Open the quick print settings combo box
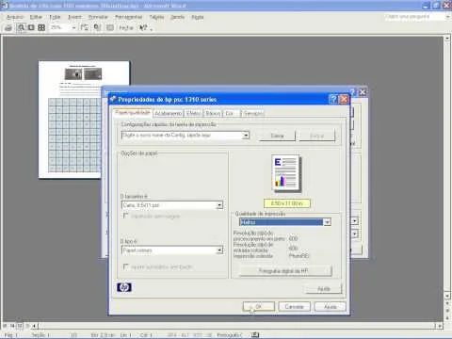Viewport: 452px width, 339px height. [186, 136]
